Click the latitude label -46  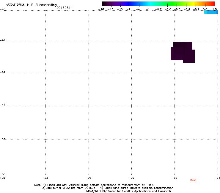pyautogui.click(x=3, y=105)
